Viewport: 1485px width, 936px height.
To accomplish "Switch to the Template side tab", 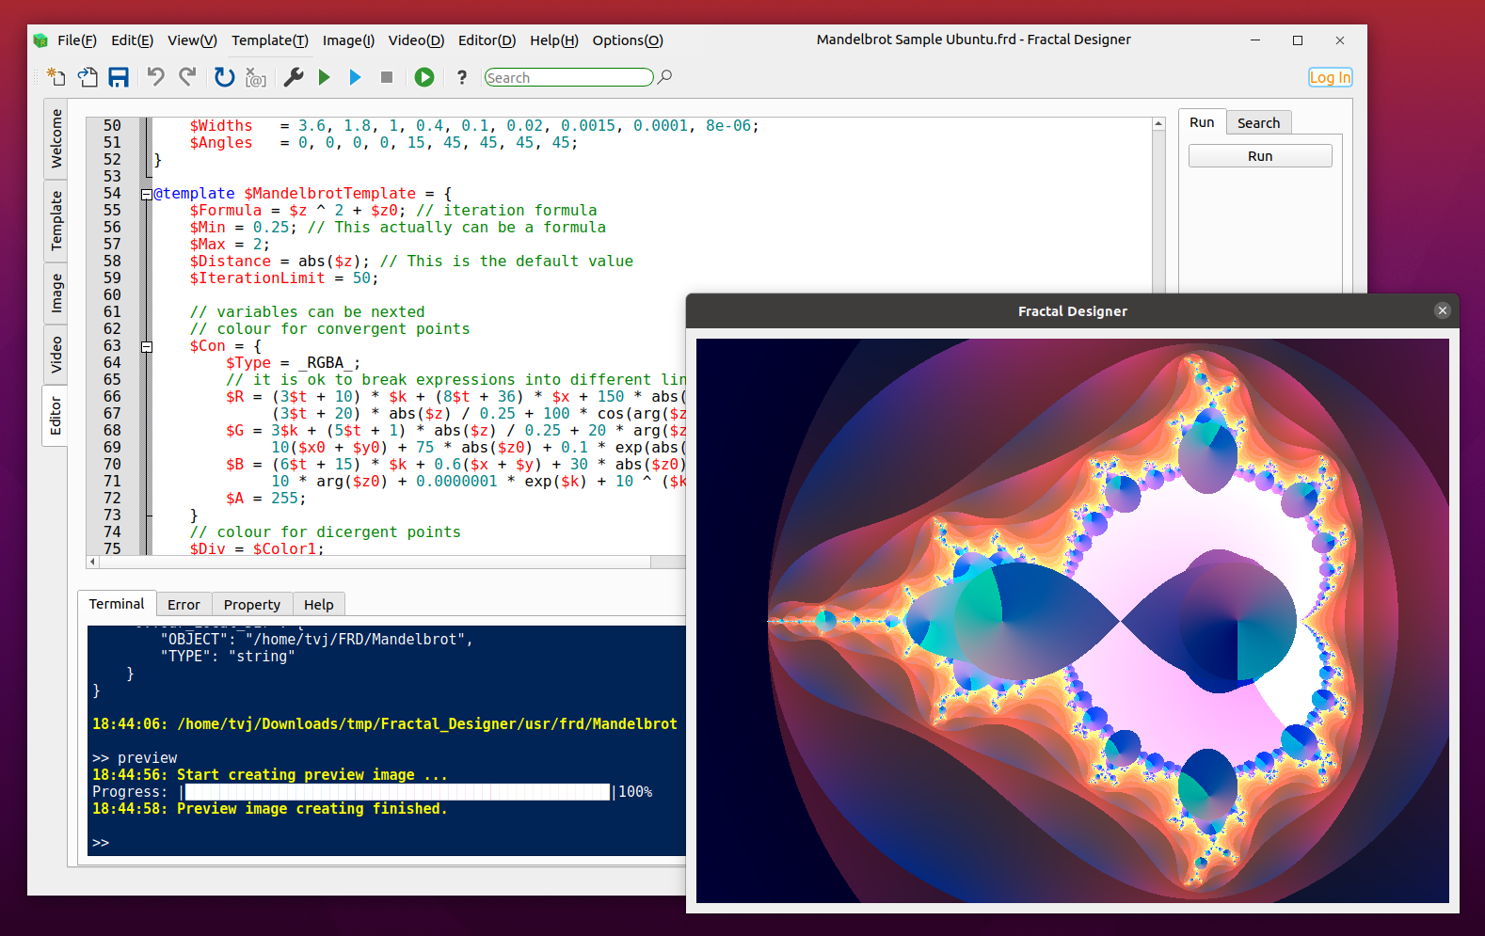I will coord(56,220).
